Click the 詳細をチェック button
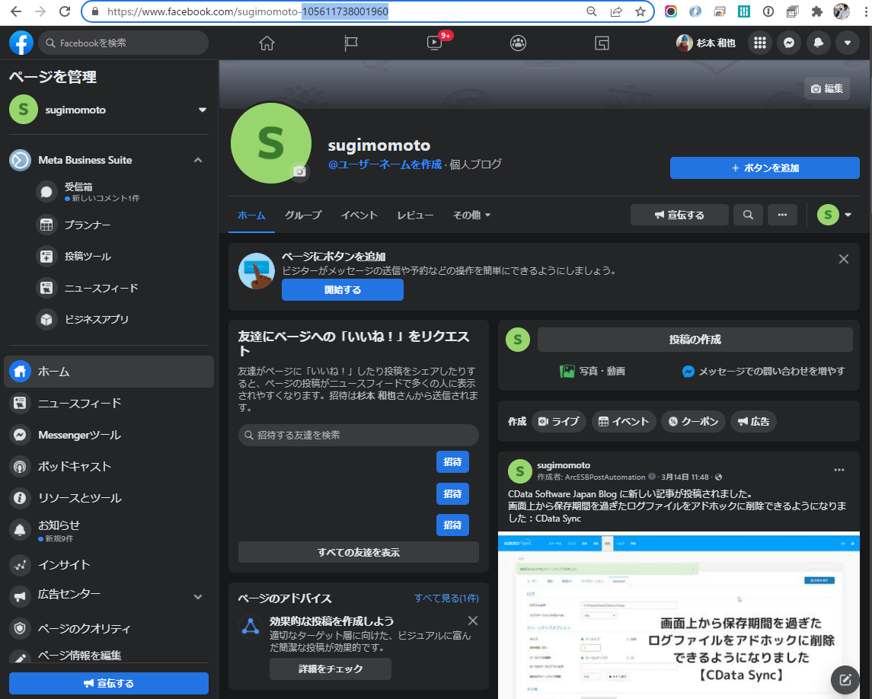This screenshot has height=699, width=872. [x=331, y=669]
